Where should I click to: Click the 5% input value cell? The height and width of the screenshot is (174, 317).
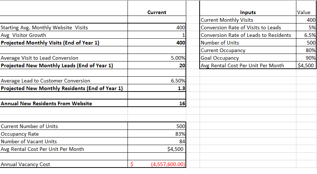(306, 27)
